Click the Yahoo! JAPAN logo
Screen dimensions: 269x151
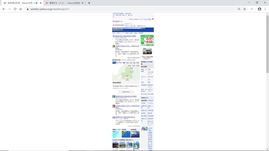click(x=116, y=21)
